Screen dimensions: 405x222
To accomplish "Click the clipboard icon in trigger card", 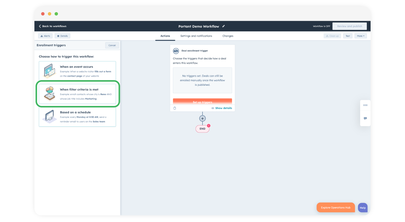I will pyautogui.click(x=175, y=108).
